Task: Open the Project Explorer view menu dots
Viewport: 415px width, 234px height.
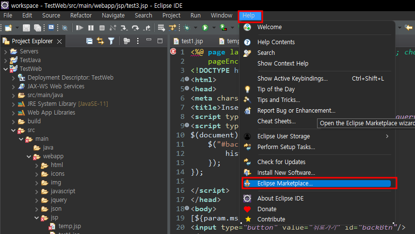Action: click(138, 41)
